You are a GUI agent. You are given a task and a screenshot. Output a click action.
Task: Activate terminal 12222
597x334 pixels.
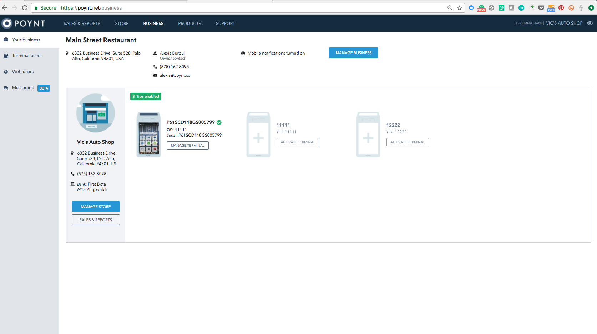coord(408,142)
